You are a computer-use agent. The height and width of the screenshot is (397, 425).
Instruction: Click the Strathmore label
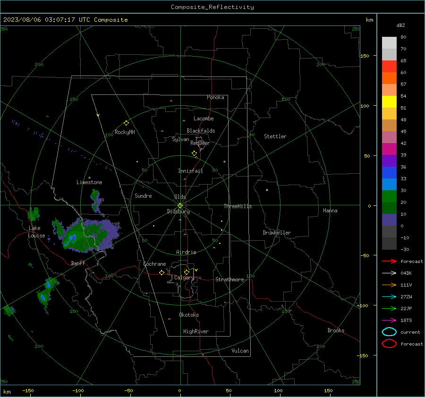click(x=229, y=279)
